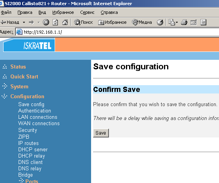Expand the Ports submenu
The image size is (219, 183).
32,181
